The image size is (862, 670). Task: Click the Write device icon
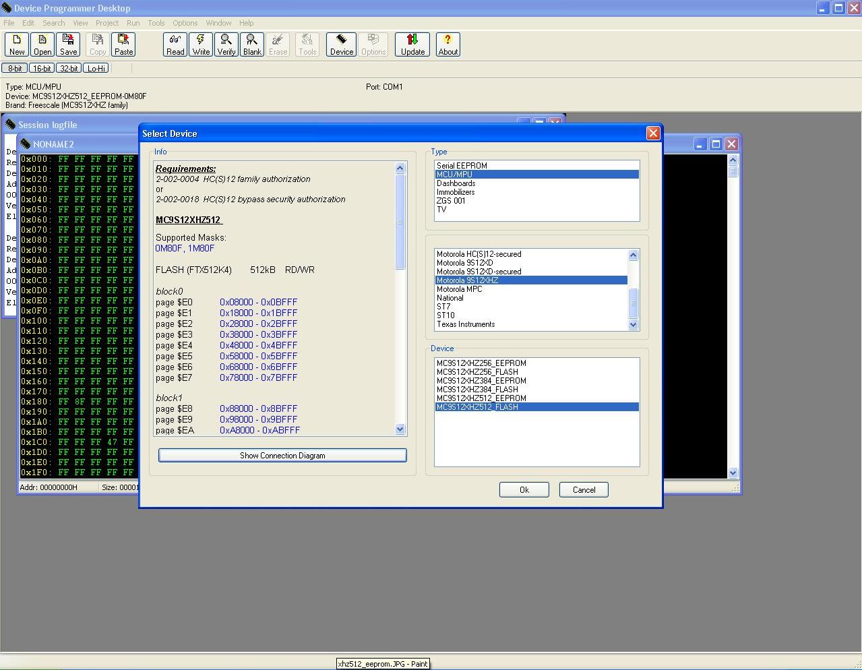click(201, 44)
